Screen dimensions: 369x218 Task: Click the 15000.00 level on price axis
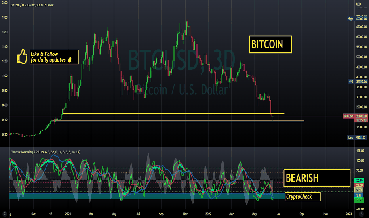[x=361, y=127]
